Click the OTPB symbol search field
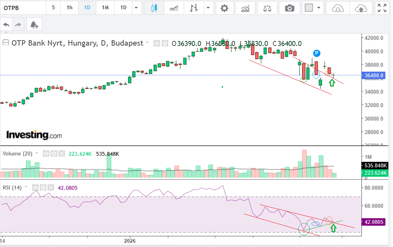Image resolution: width=393 pixels, height=247 pixels. [x=23, y=8]
